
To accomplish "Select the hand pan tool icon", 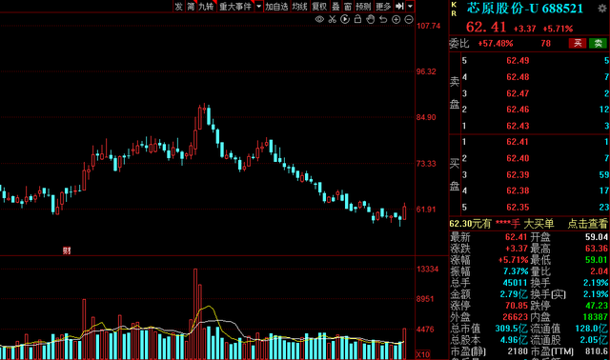I will point(371,19).
